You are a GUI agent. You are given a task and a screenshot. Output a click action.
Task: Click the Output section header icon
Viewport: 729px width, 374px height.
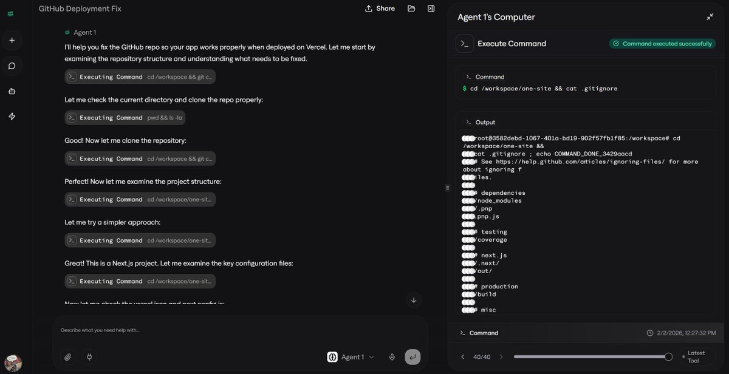pos(468,122)
